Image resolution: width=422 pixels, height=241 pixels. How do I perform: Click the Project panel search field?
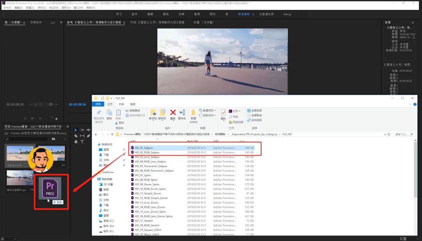[x=27, y=139]
